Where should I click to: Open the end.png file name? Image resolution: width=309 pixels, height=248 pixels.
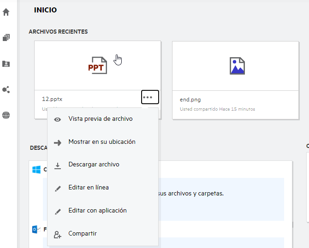190,100
